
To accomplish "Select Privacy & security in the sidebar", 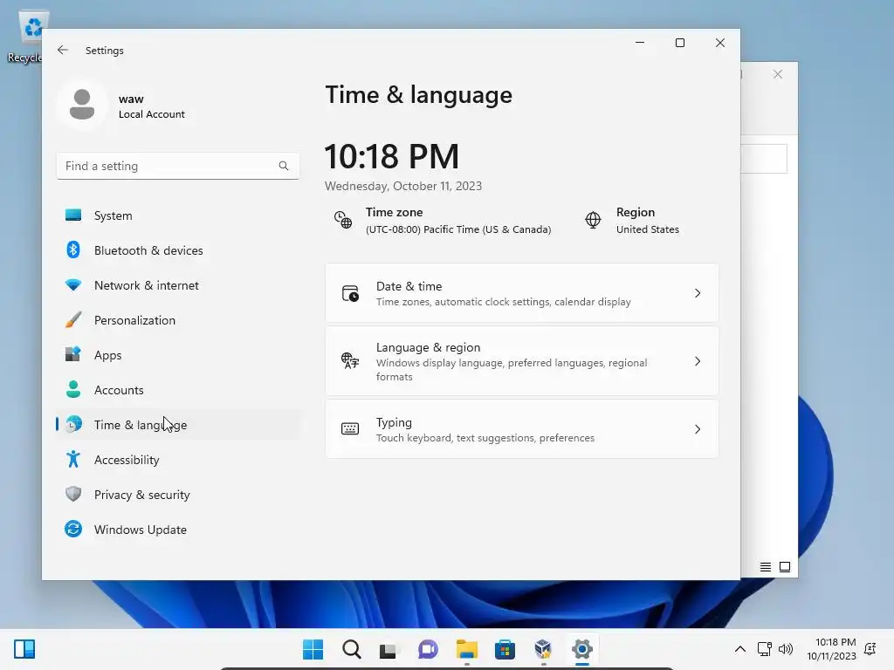I will [178, 494].
